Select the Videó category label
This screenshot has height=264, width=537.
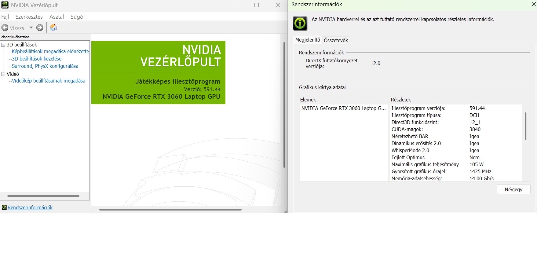coord(13,74)
